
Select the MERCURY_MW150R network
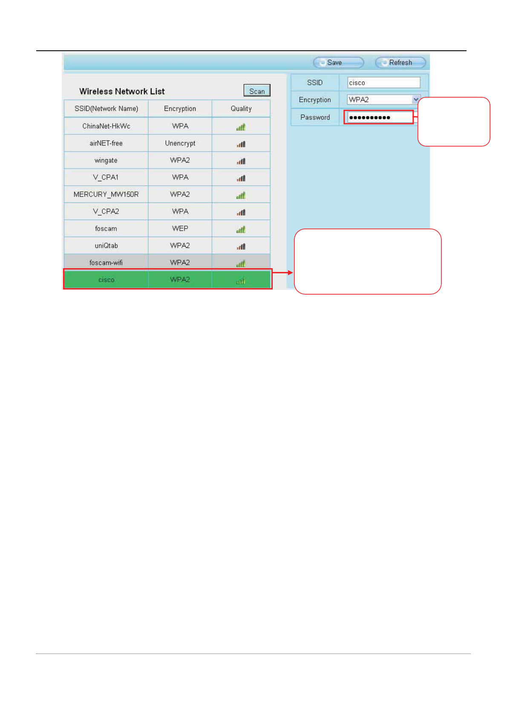tap(167, 194)
